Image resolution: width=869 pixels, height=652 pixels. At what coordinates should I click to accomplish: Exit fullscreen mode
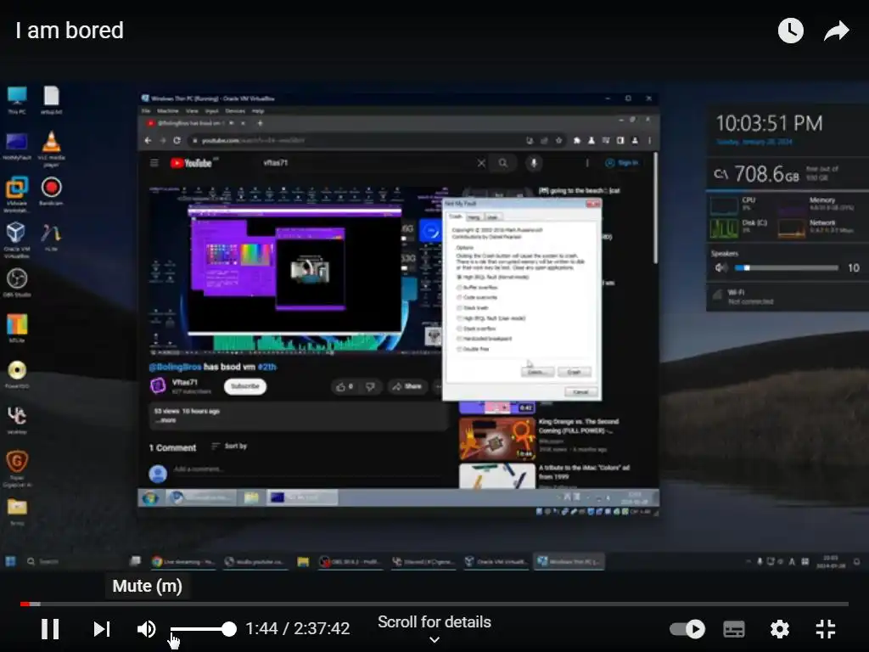(x=825, y=629)
